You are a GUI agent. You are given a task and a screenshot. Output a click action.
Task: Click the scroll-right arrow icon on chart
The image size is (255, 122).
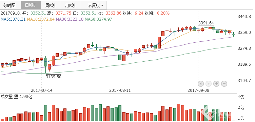[209, 84]
